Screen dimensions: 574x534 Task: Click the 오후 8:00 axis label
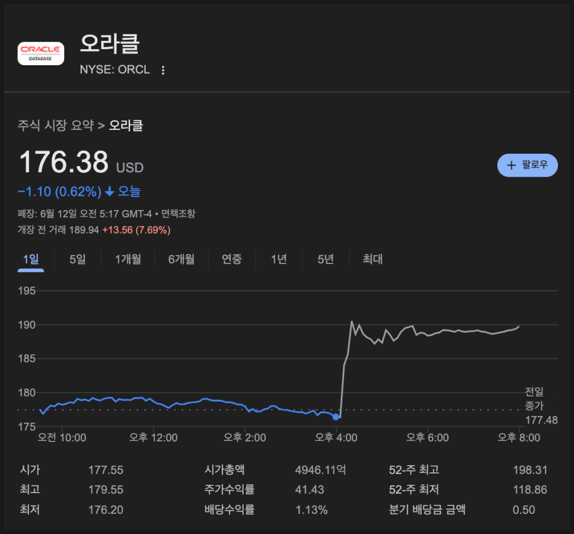pos(519,437)
